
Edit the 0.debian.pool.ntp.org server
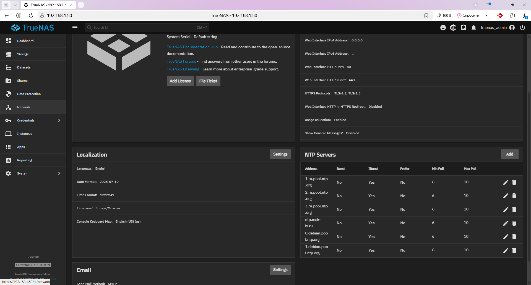(x=506, y=237)
